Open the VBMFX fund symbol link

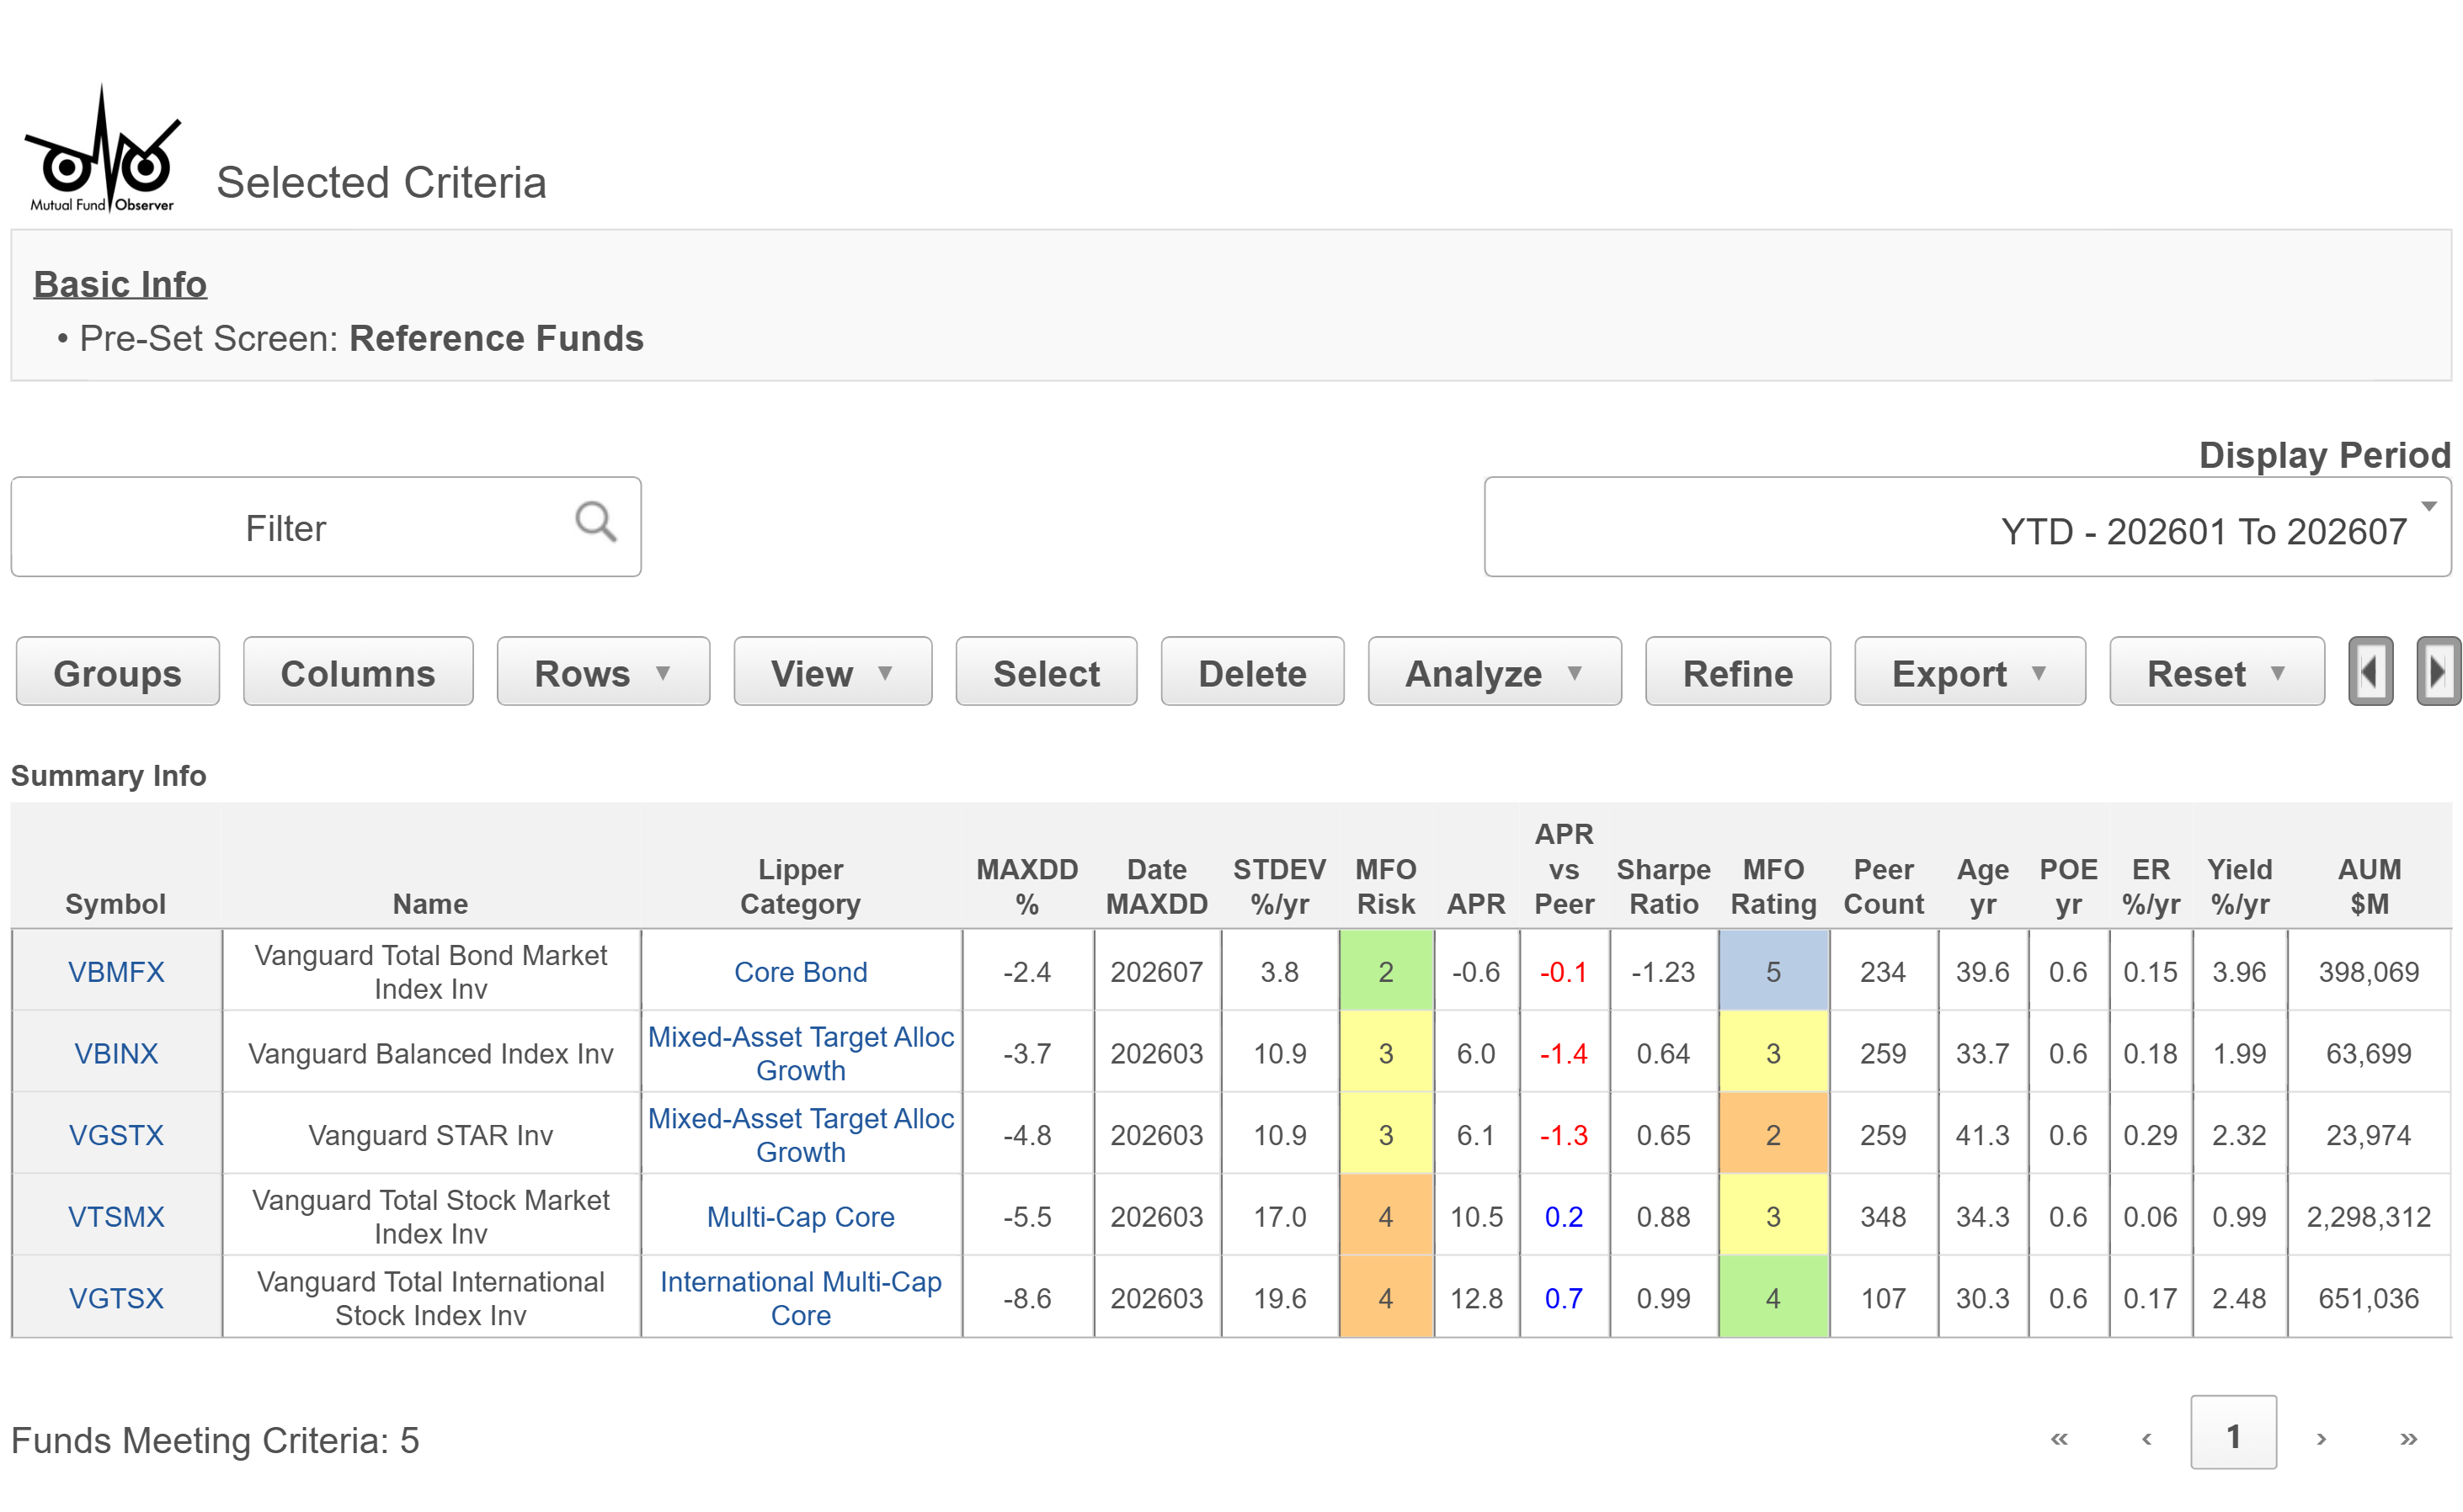pos(116,971)
